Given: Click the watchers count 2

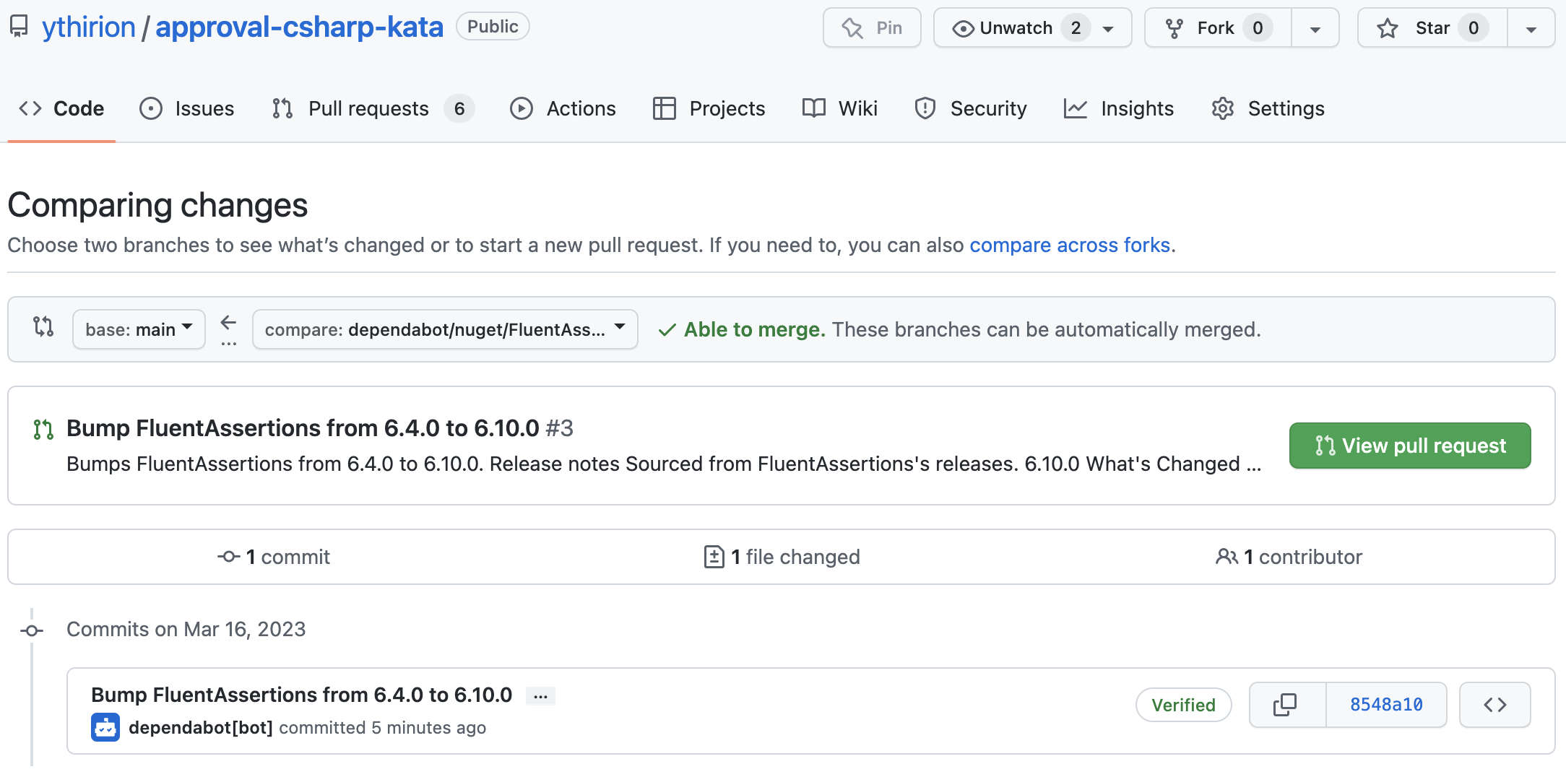Looking at the screenshot, I should [1076, 28].
